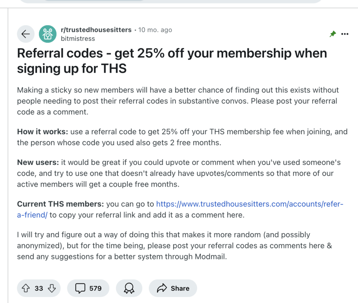View the bitmistress user profile

(x=78, y=38)
